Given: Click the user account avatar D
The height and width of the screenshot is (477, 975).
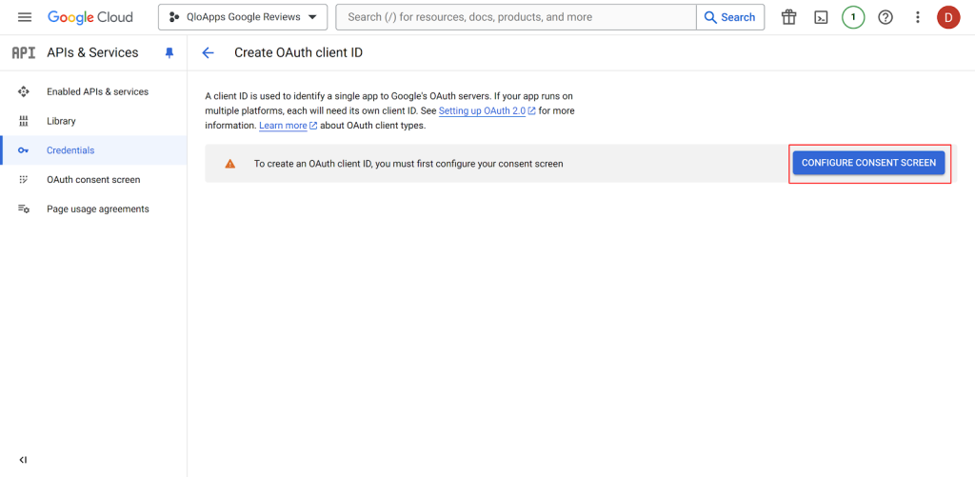Looking at the screenshot, I should pos(948,17).
